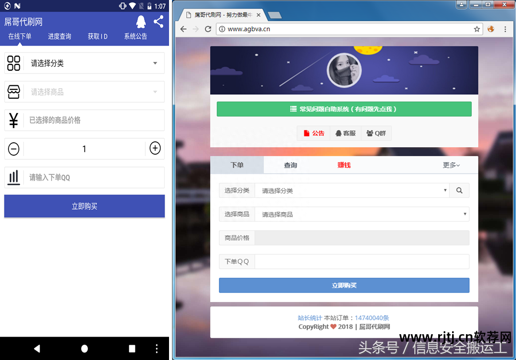The width and height of the screenshot is (516, 360).
Task: Click the search magnifier beside category select
Action: point(459,190)
